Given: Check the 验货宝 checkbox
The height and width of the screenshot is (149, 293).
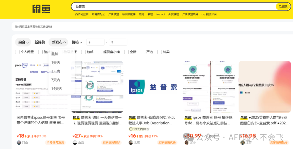Looking at the screenshot, I should [40, 52].
